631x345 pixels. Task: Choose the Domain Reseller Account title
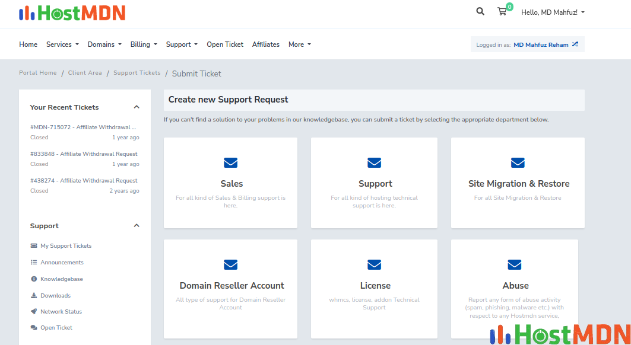(232, 286)
